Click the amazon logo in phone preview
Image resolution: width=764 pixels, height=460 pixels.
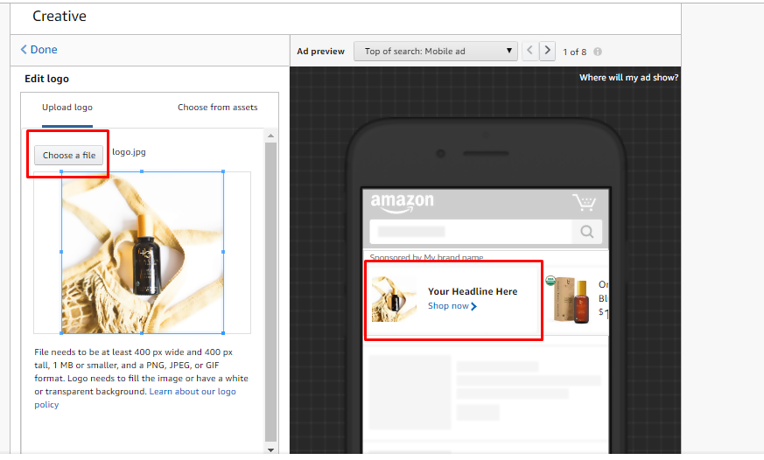point(402,202)
